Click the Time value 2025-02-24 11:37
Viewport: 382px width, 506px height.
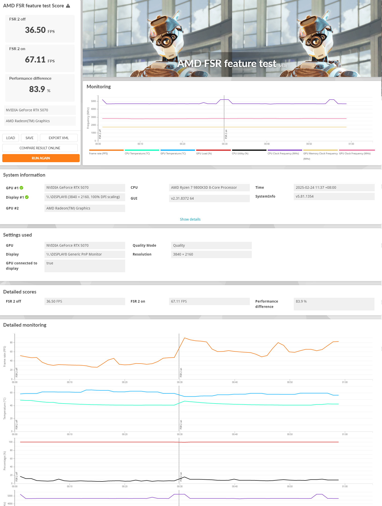pos(334,187)
